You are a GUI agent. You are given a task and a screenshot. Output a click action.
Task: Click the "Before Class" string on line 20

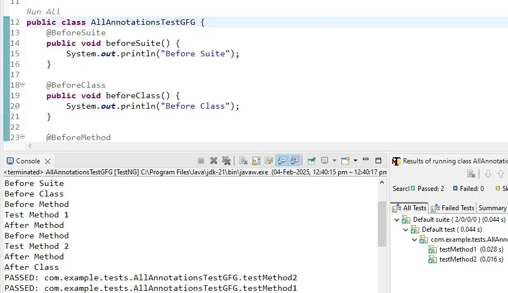click(195, 106)
